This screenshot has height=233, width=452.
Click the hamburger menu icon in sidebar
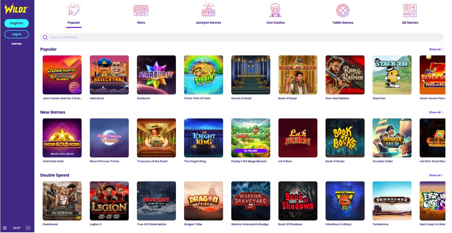pos(5,228)
